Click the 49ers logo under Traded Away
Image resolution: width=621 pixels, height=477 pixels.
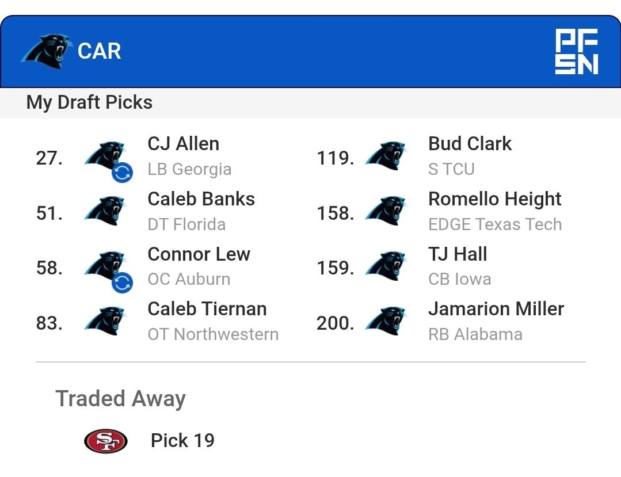click(105, 441)
